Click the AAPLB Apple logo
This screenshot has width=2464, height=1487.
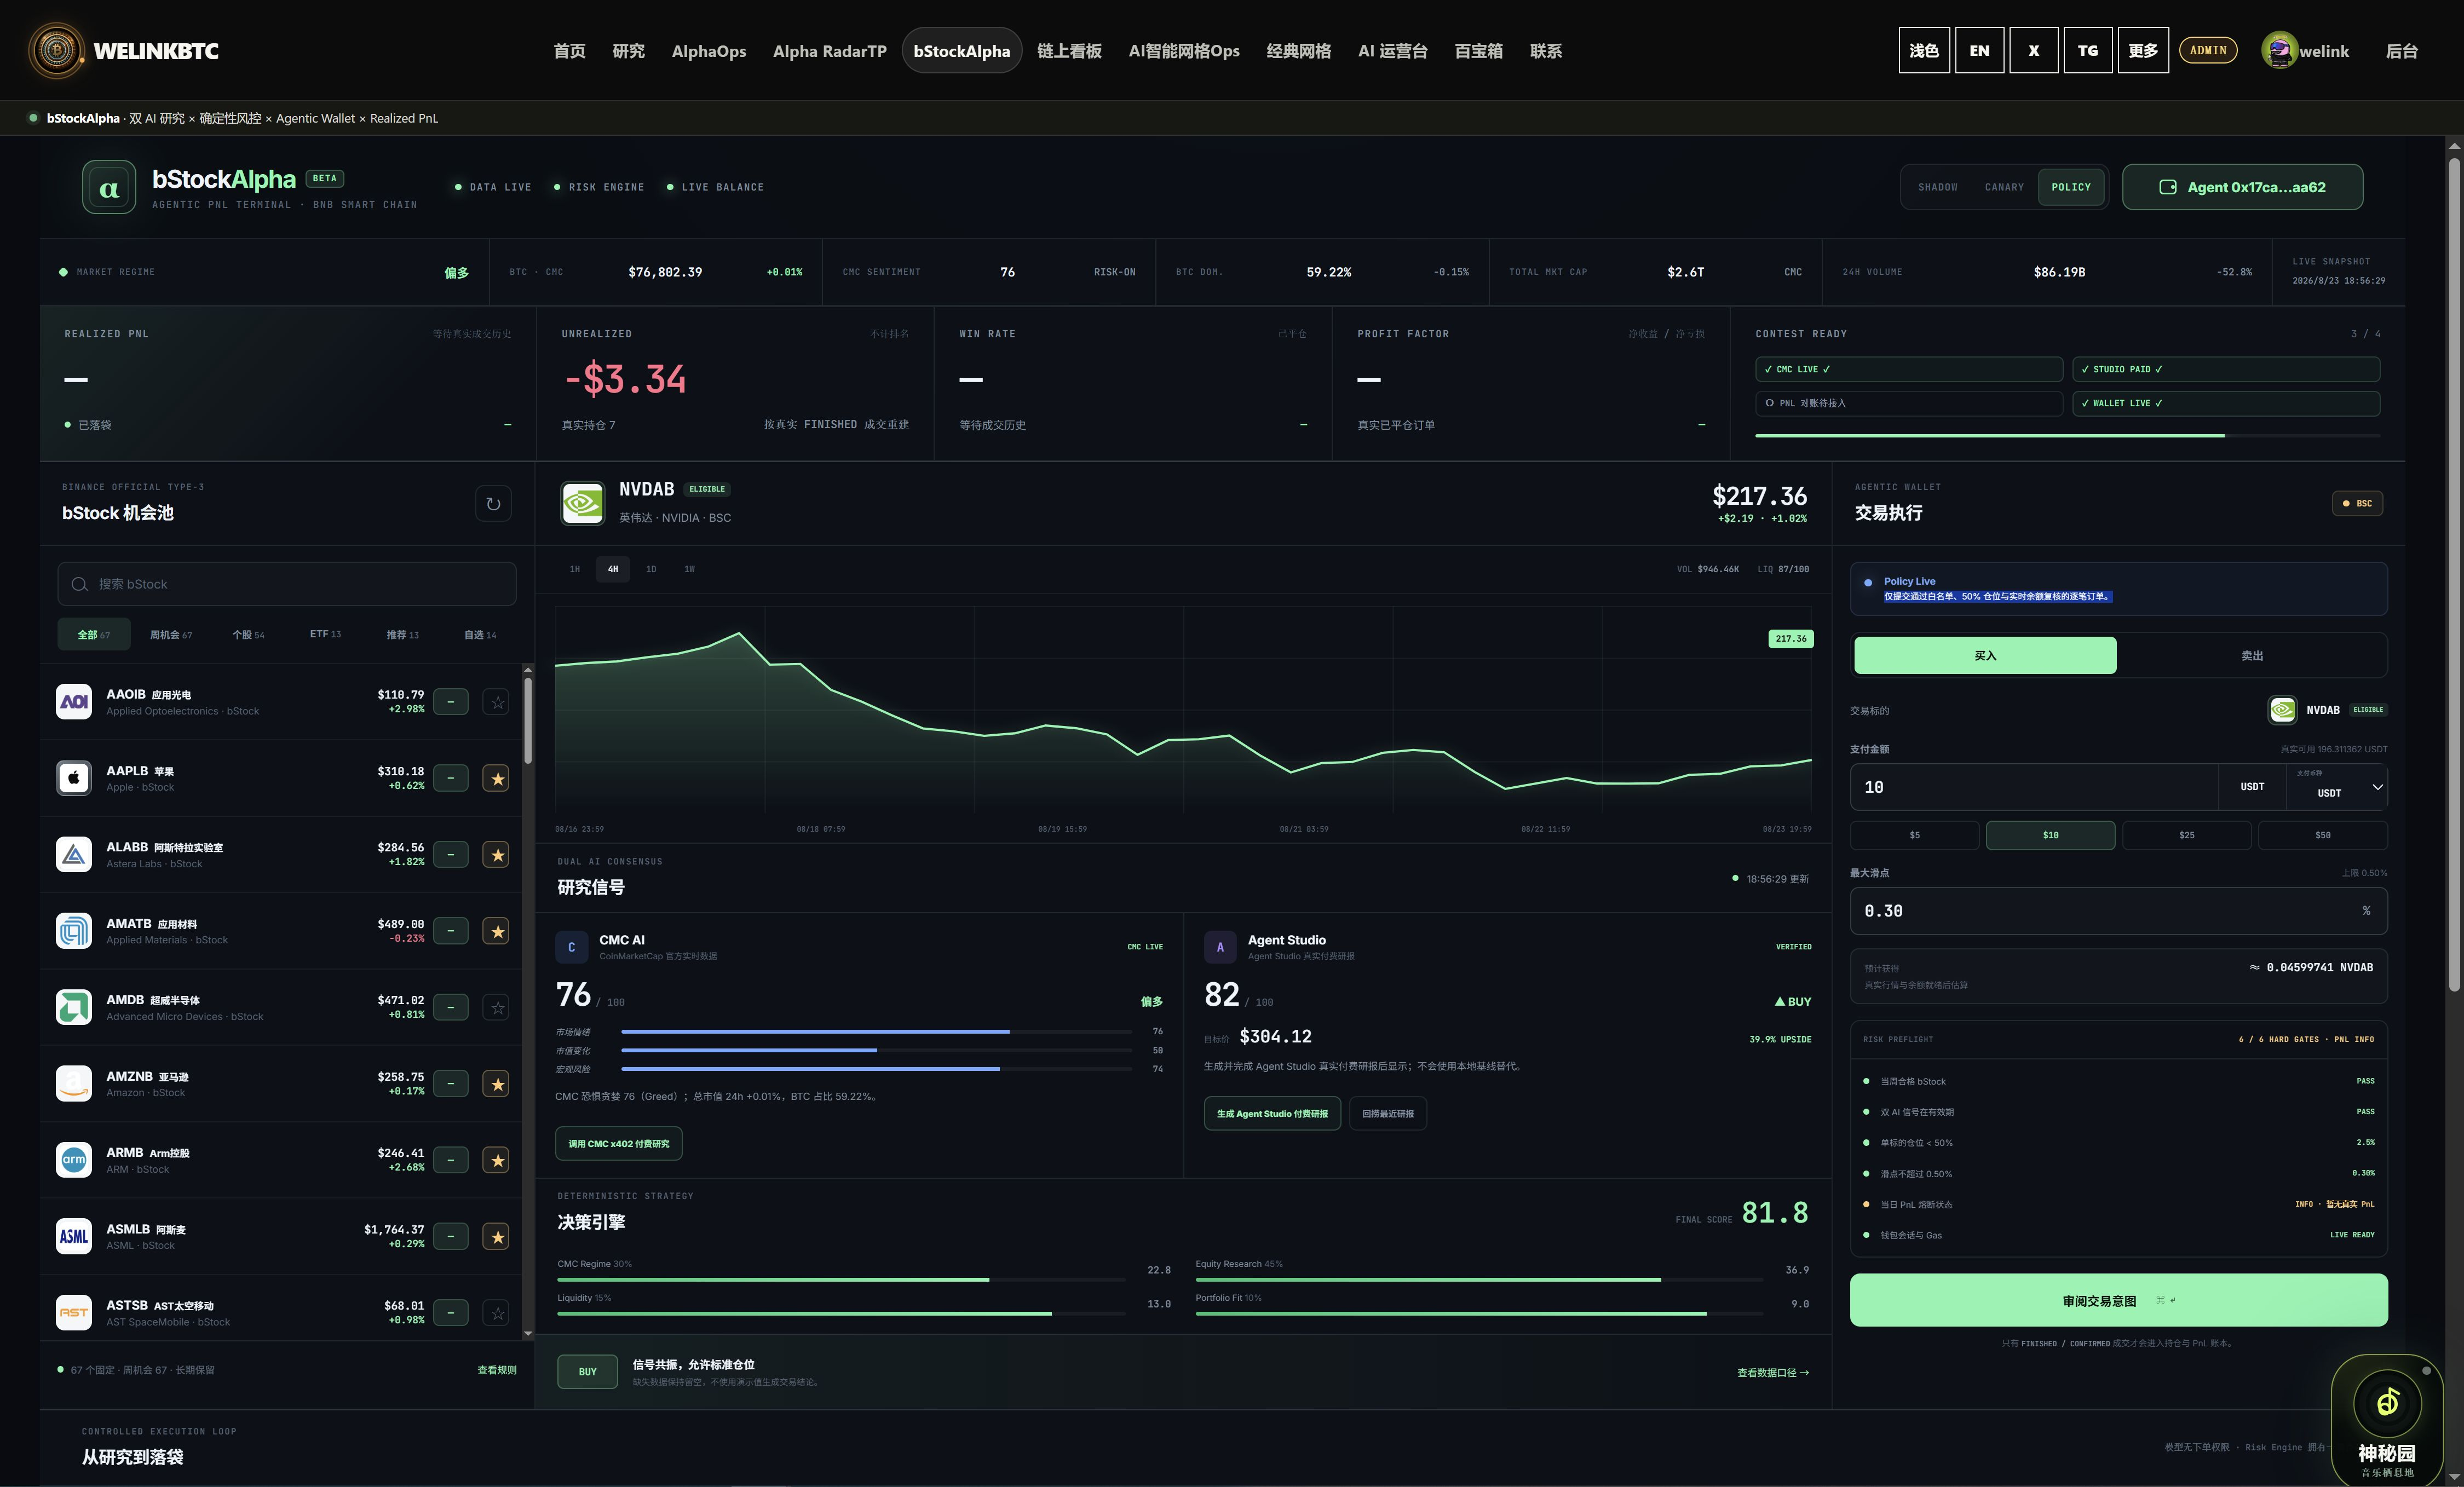74,778
